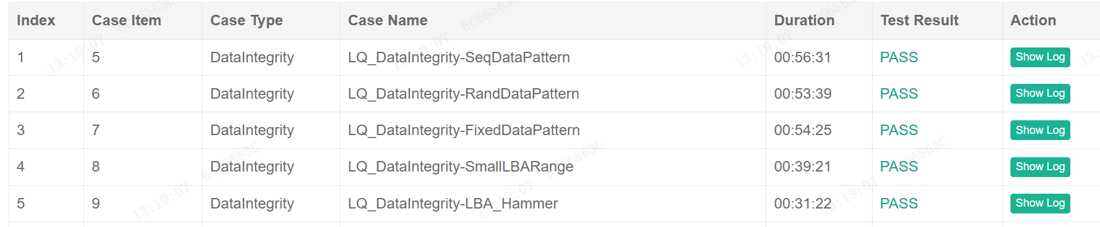Viewport: 1100px width, 227px height.
Task: Select the 00:39:21 duration cell
Action: click(803, 167)
